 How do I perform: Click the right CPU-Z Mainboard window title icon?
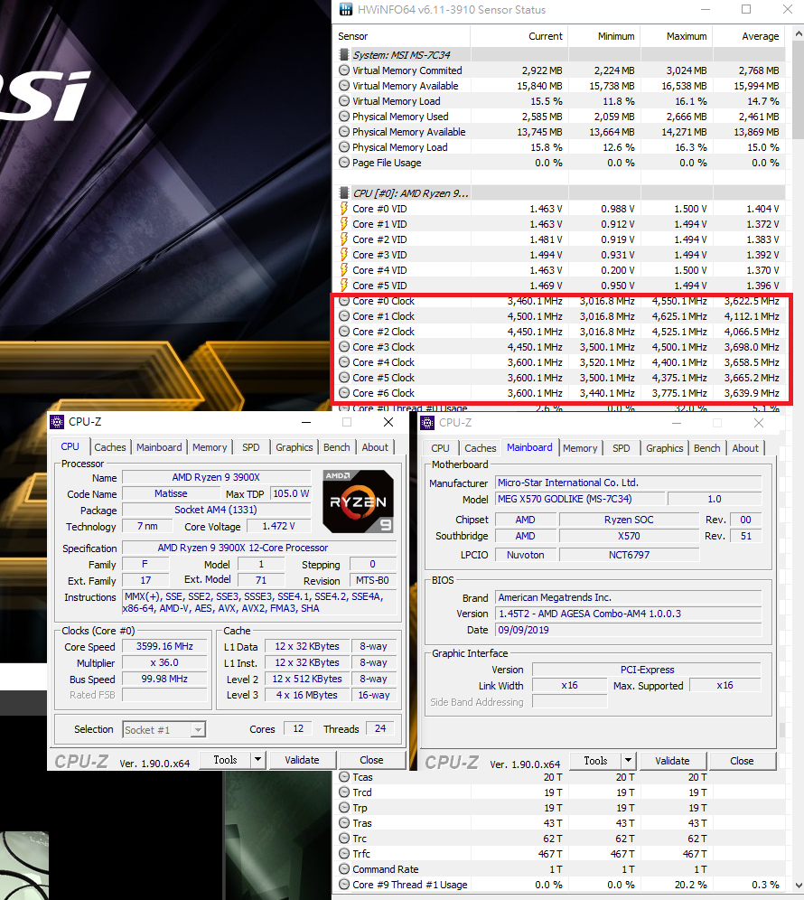click(x=427, y=423)
